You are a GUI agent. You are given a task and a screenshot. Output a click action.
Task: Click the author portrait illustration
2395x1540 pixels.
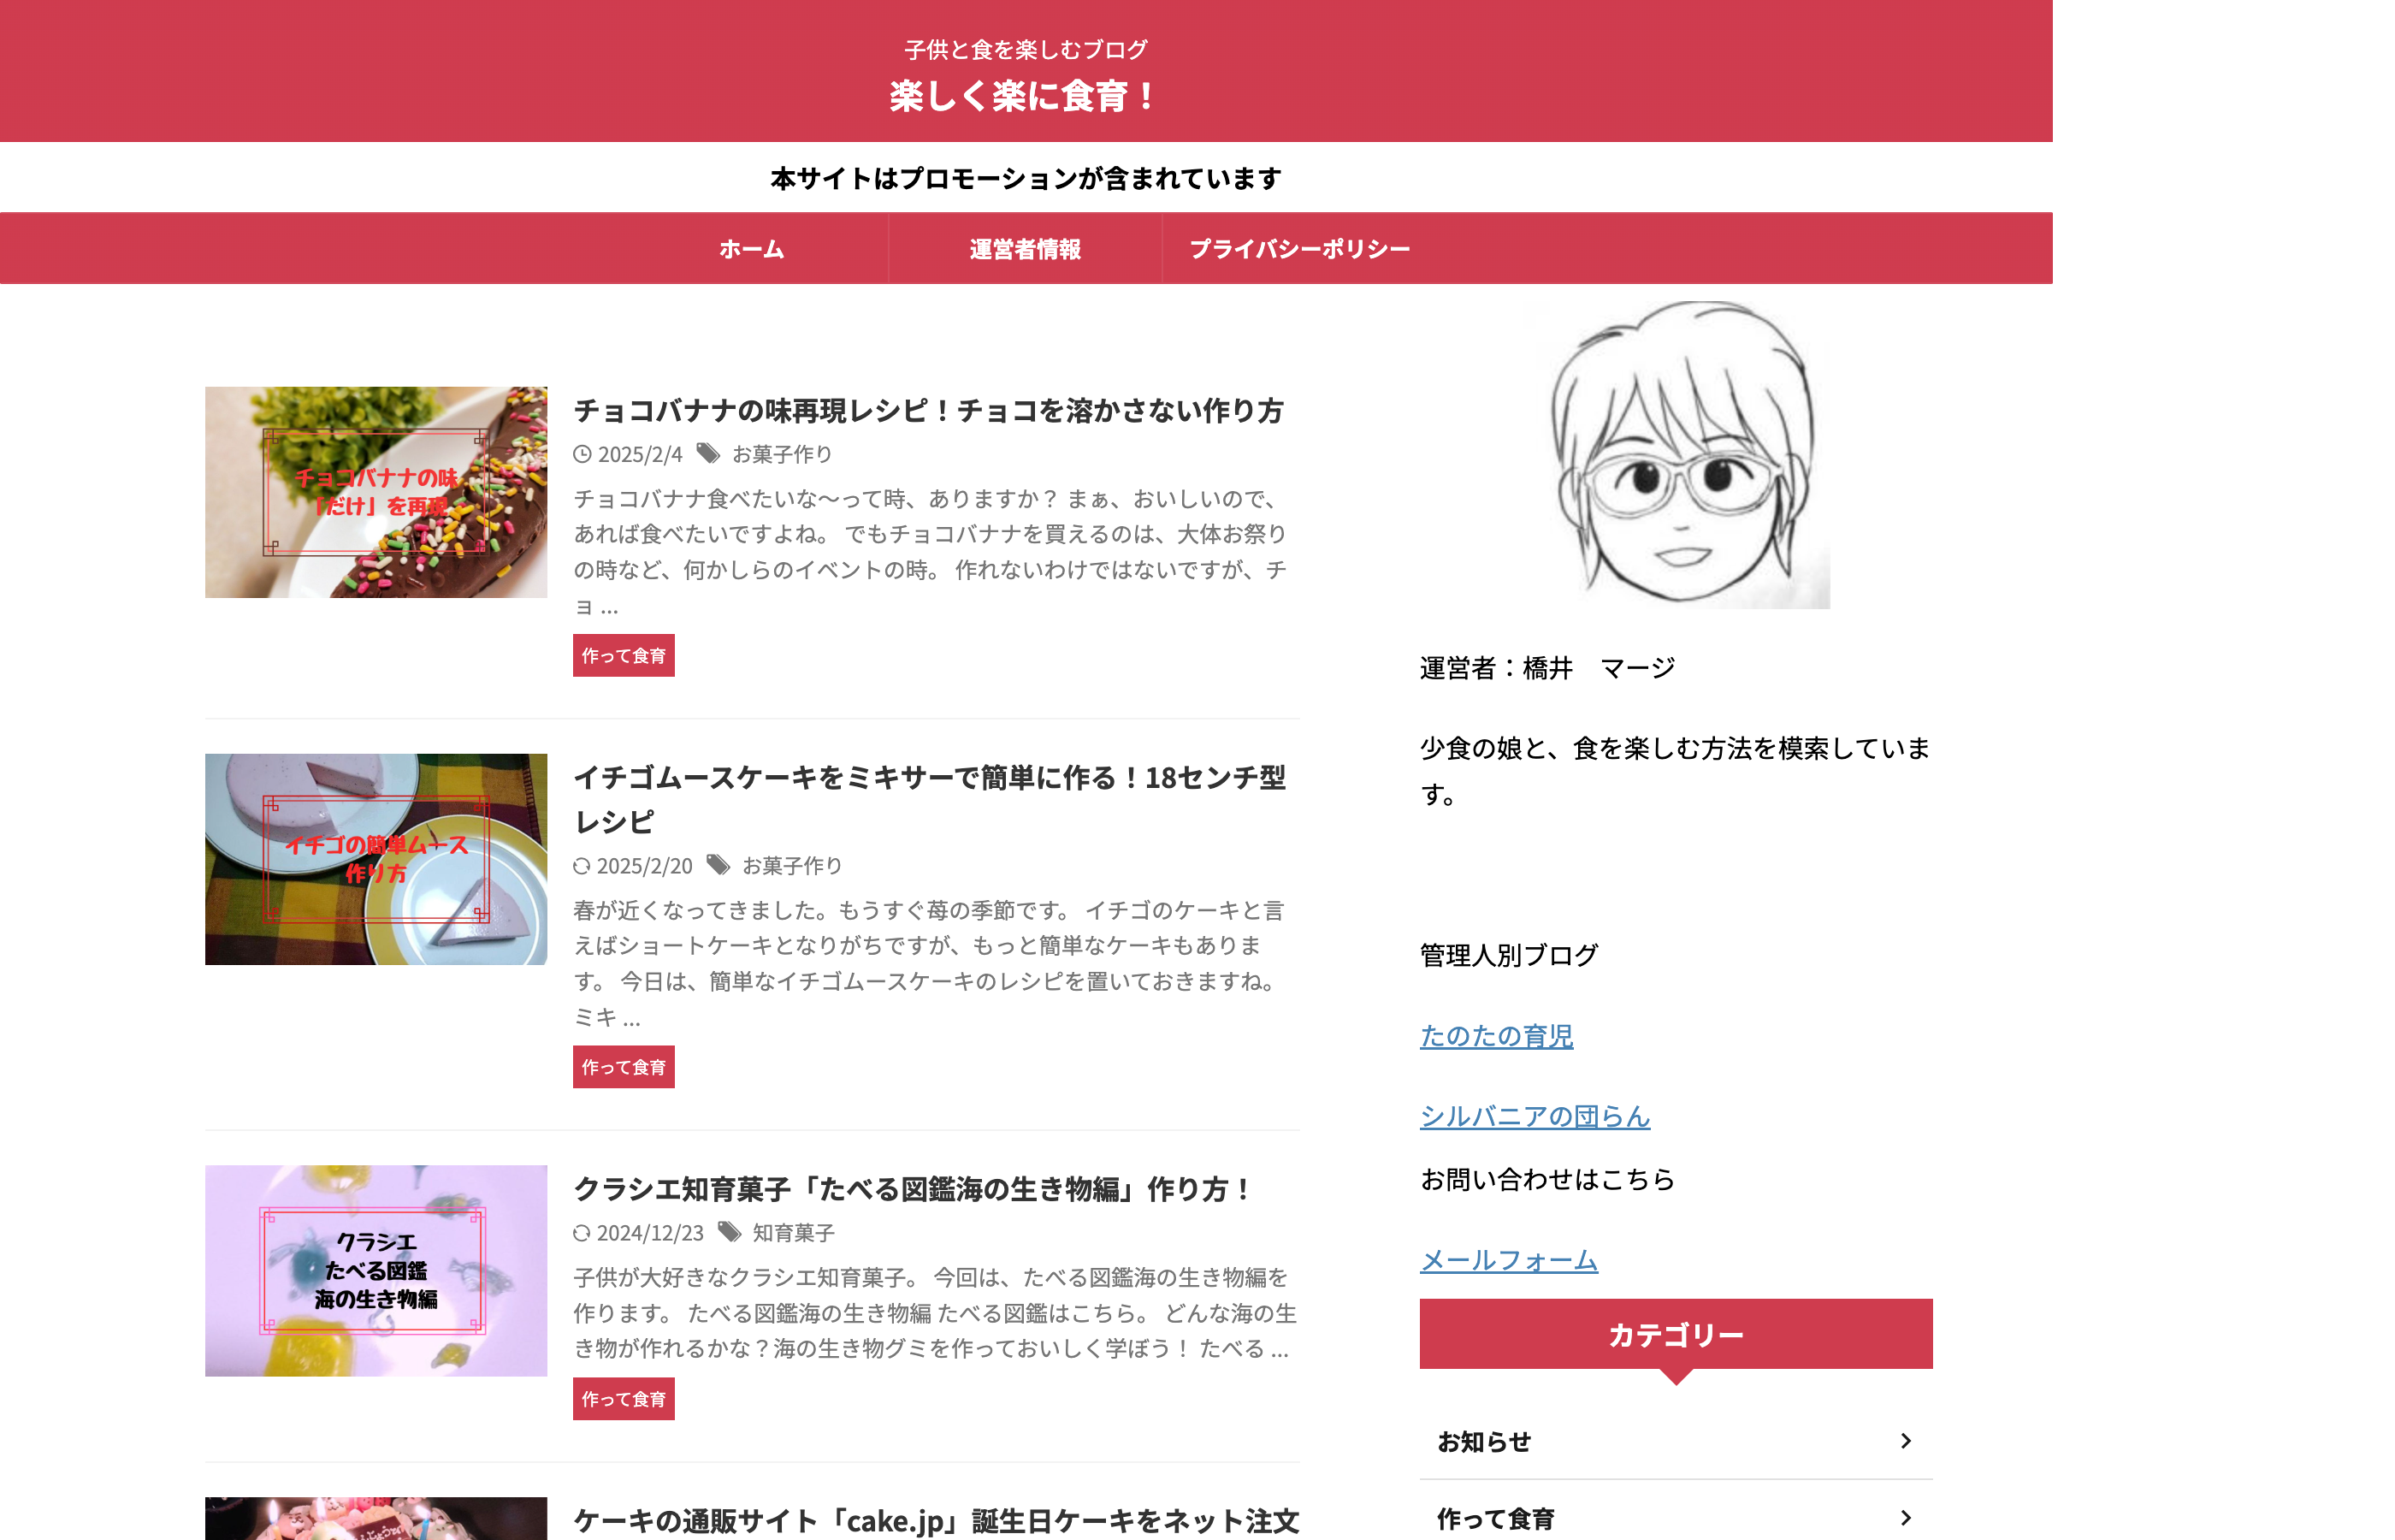1676,455
